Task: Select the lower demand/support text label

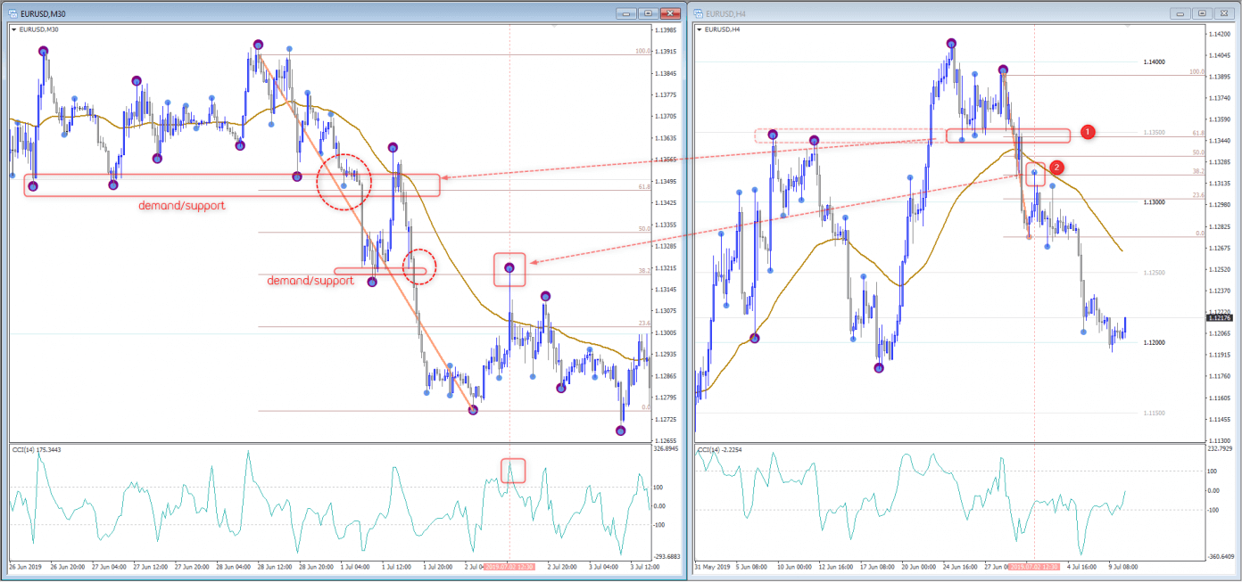Action: point(310,281)
